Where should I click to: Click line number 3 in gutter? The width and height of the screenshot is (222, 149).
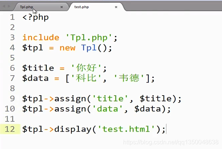[12, 38]
